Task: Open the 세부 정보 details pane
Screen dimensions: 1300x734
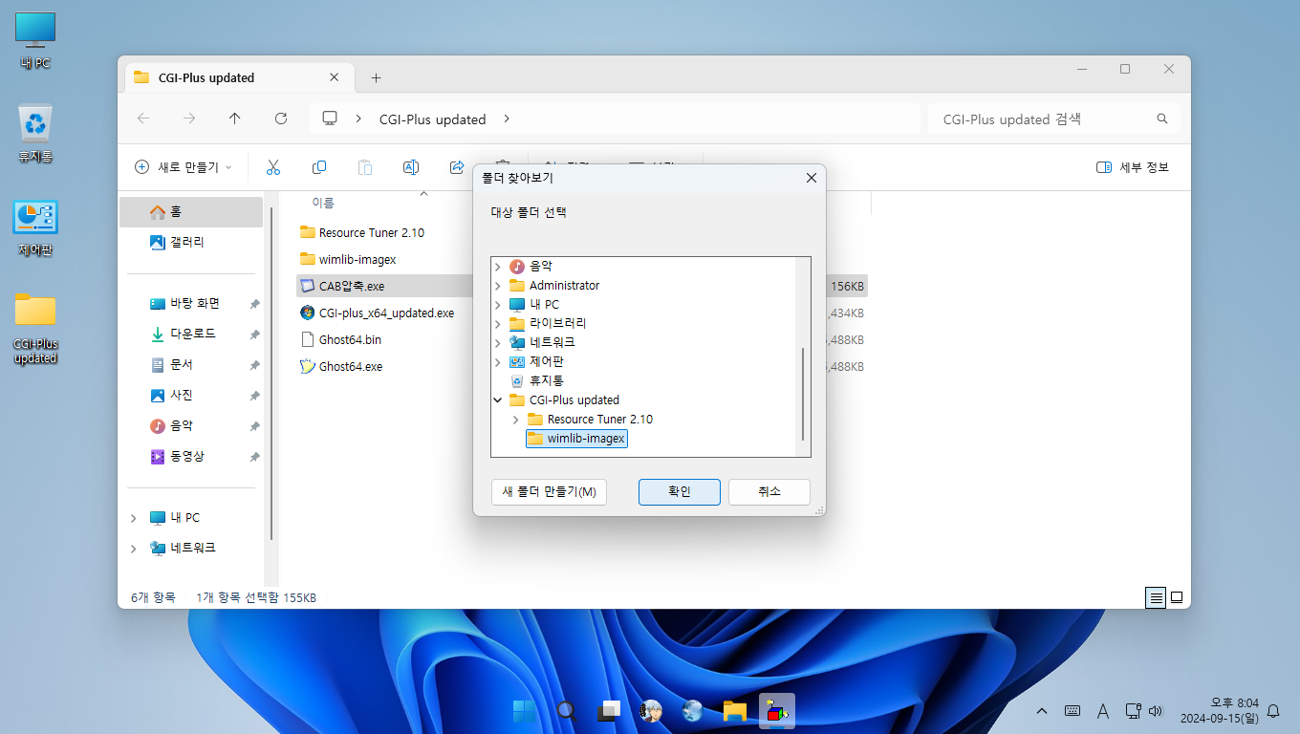Action: click(x=1133, y=167)
